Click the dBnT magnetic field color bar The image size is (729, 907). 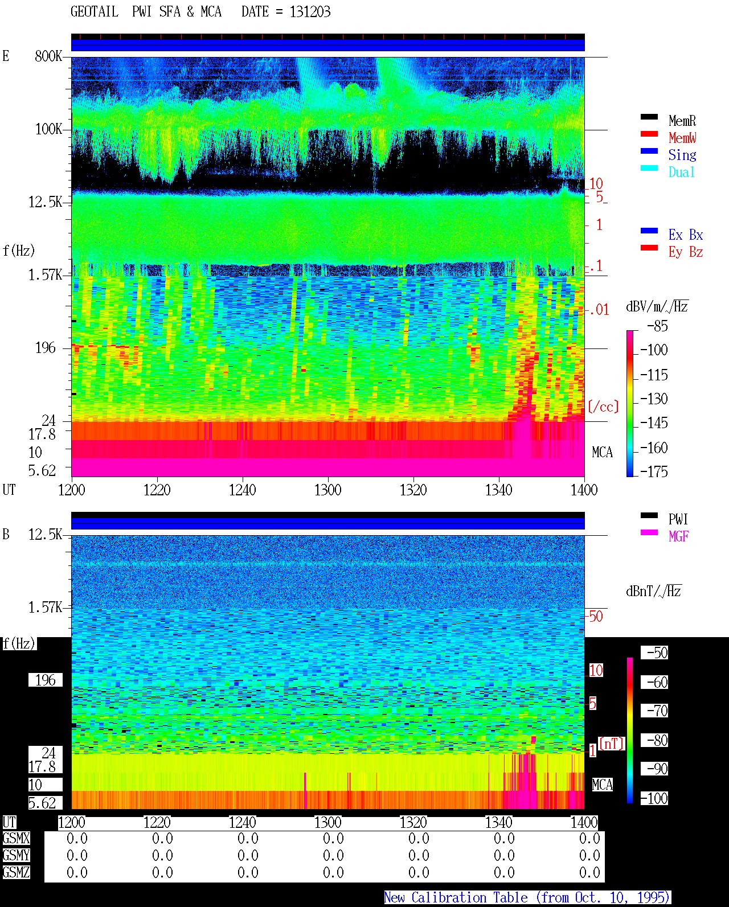click(630, 730)
